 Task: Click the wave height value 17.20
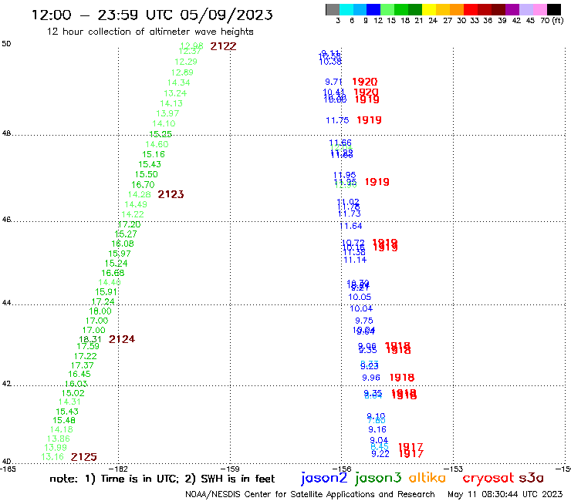[x=130, y=224]
